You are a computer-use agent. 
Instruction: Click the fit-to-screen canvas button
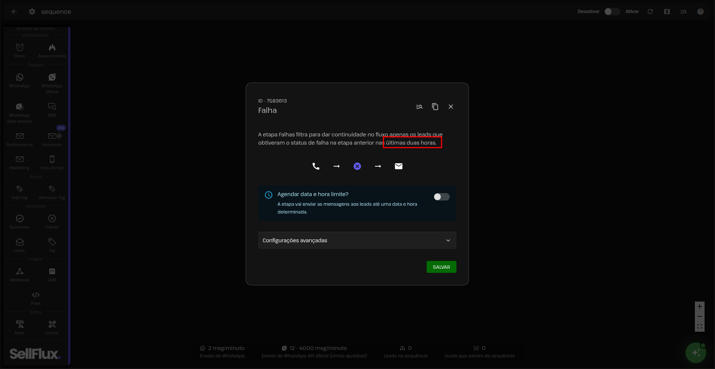(x=700, y=327)
